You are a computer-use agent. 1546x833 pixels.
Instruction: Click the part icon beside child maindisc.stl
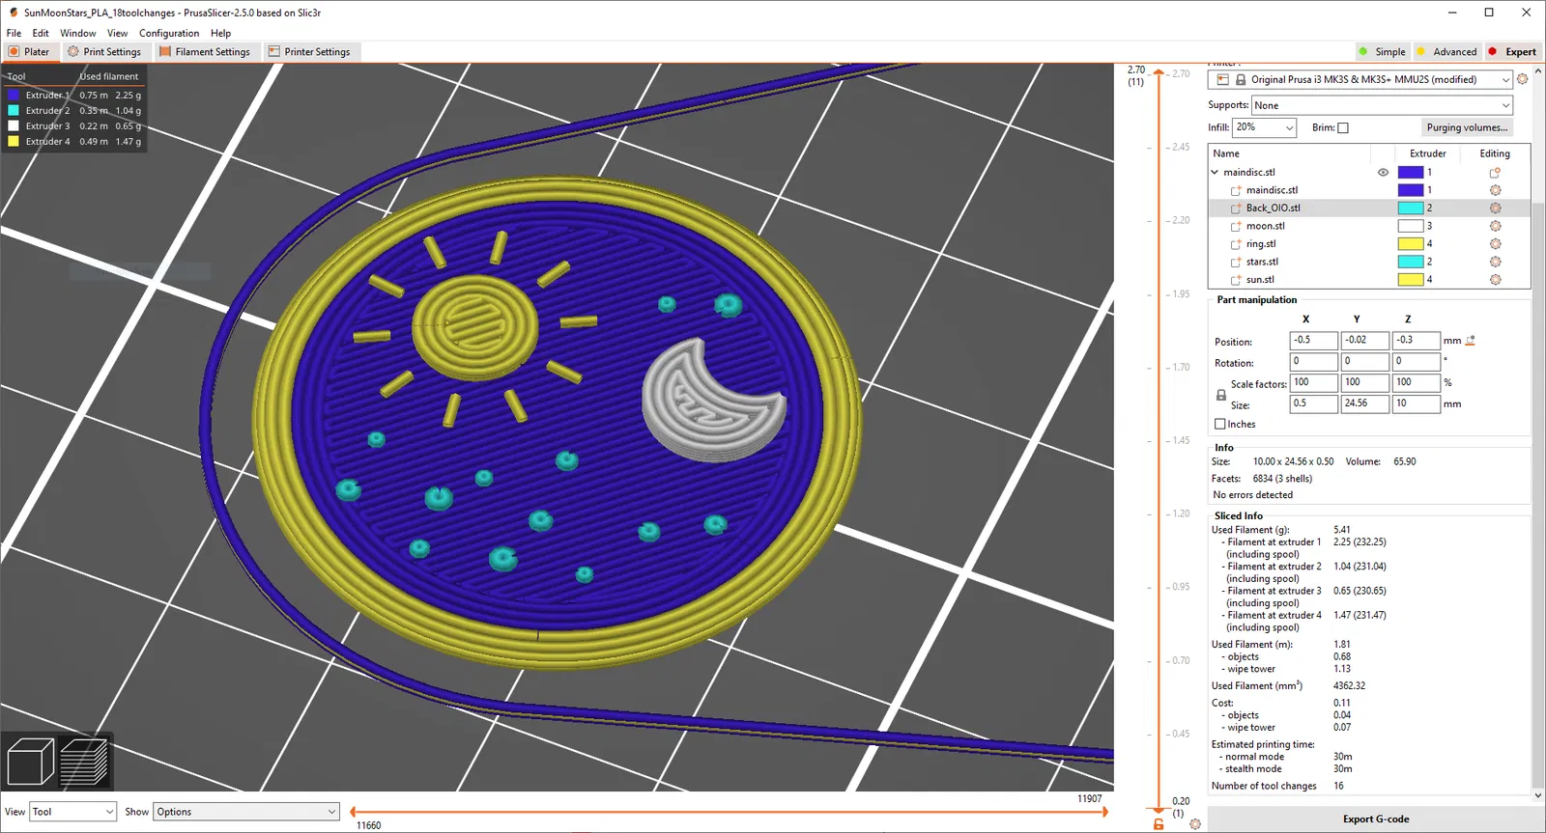click(x=1236, y=190)
